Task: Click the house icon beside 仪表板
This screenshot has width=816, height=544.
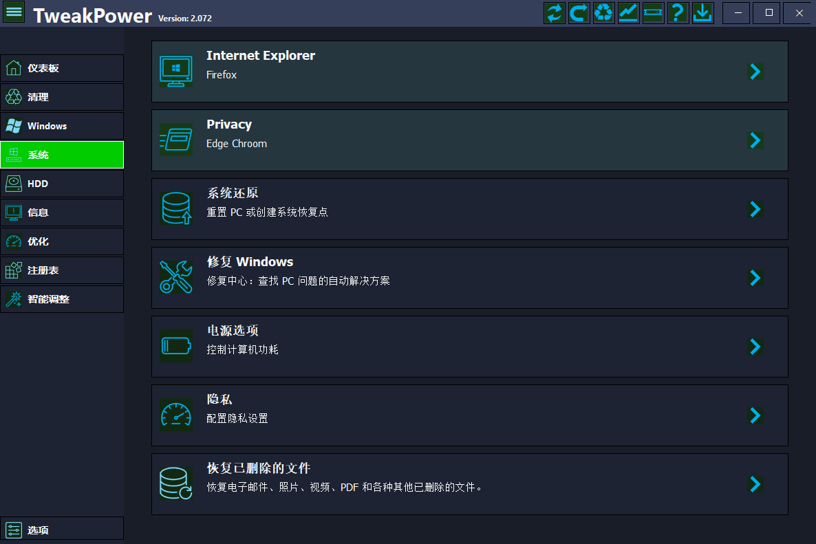Action: (x=14, y=68)
